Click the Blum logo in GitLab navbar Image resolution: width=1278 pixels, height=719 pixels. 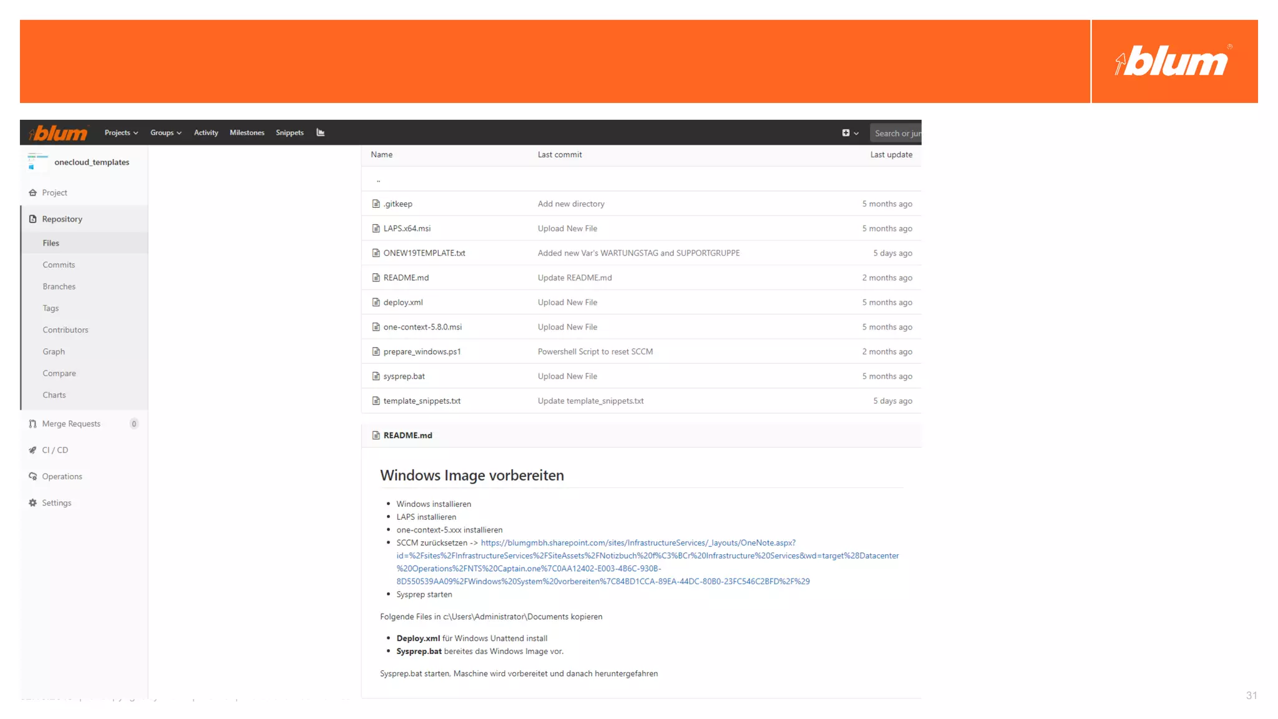click(x=59, y=133)
